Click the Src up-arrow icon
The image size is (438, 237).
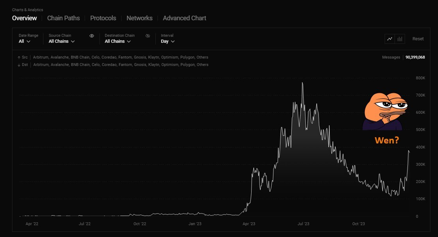19,57
